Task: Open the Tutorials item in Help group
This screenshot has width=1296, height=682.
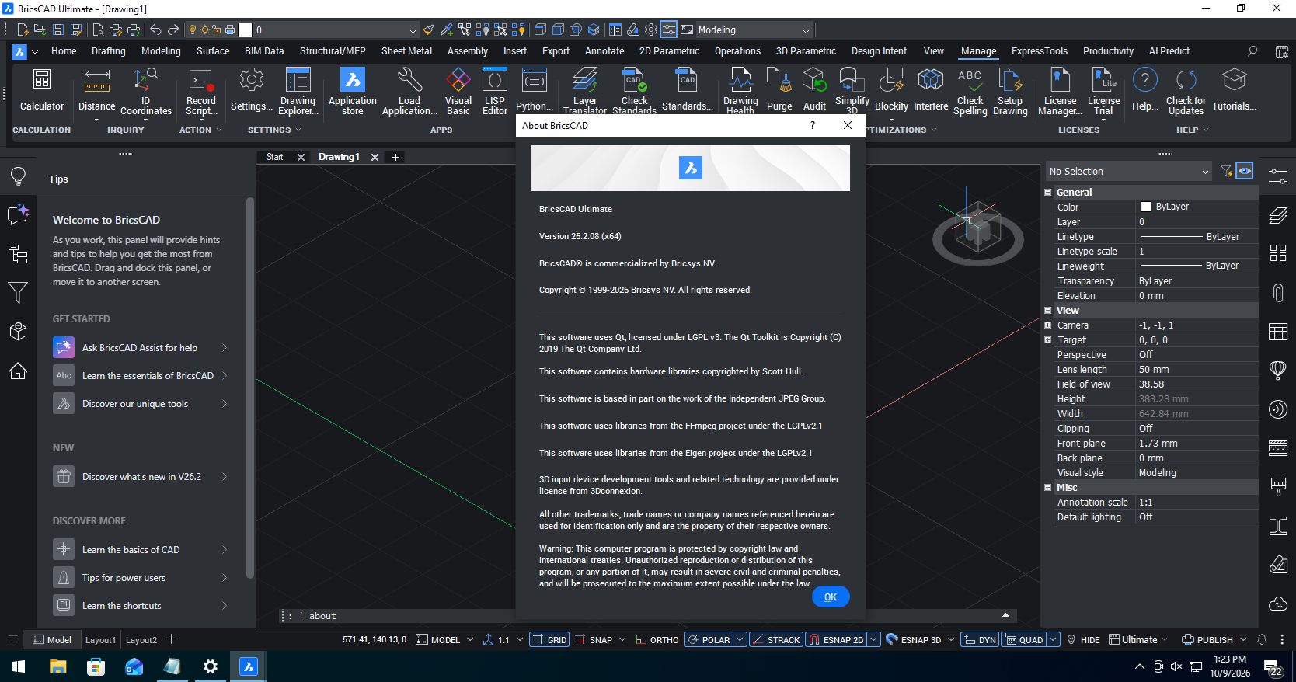Action: [x=1234, y=90]
